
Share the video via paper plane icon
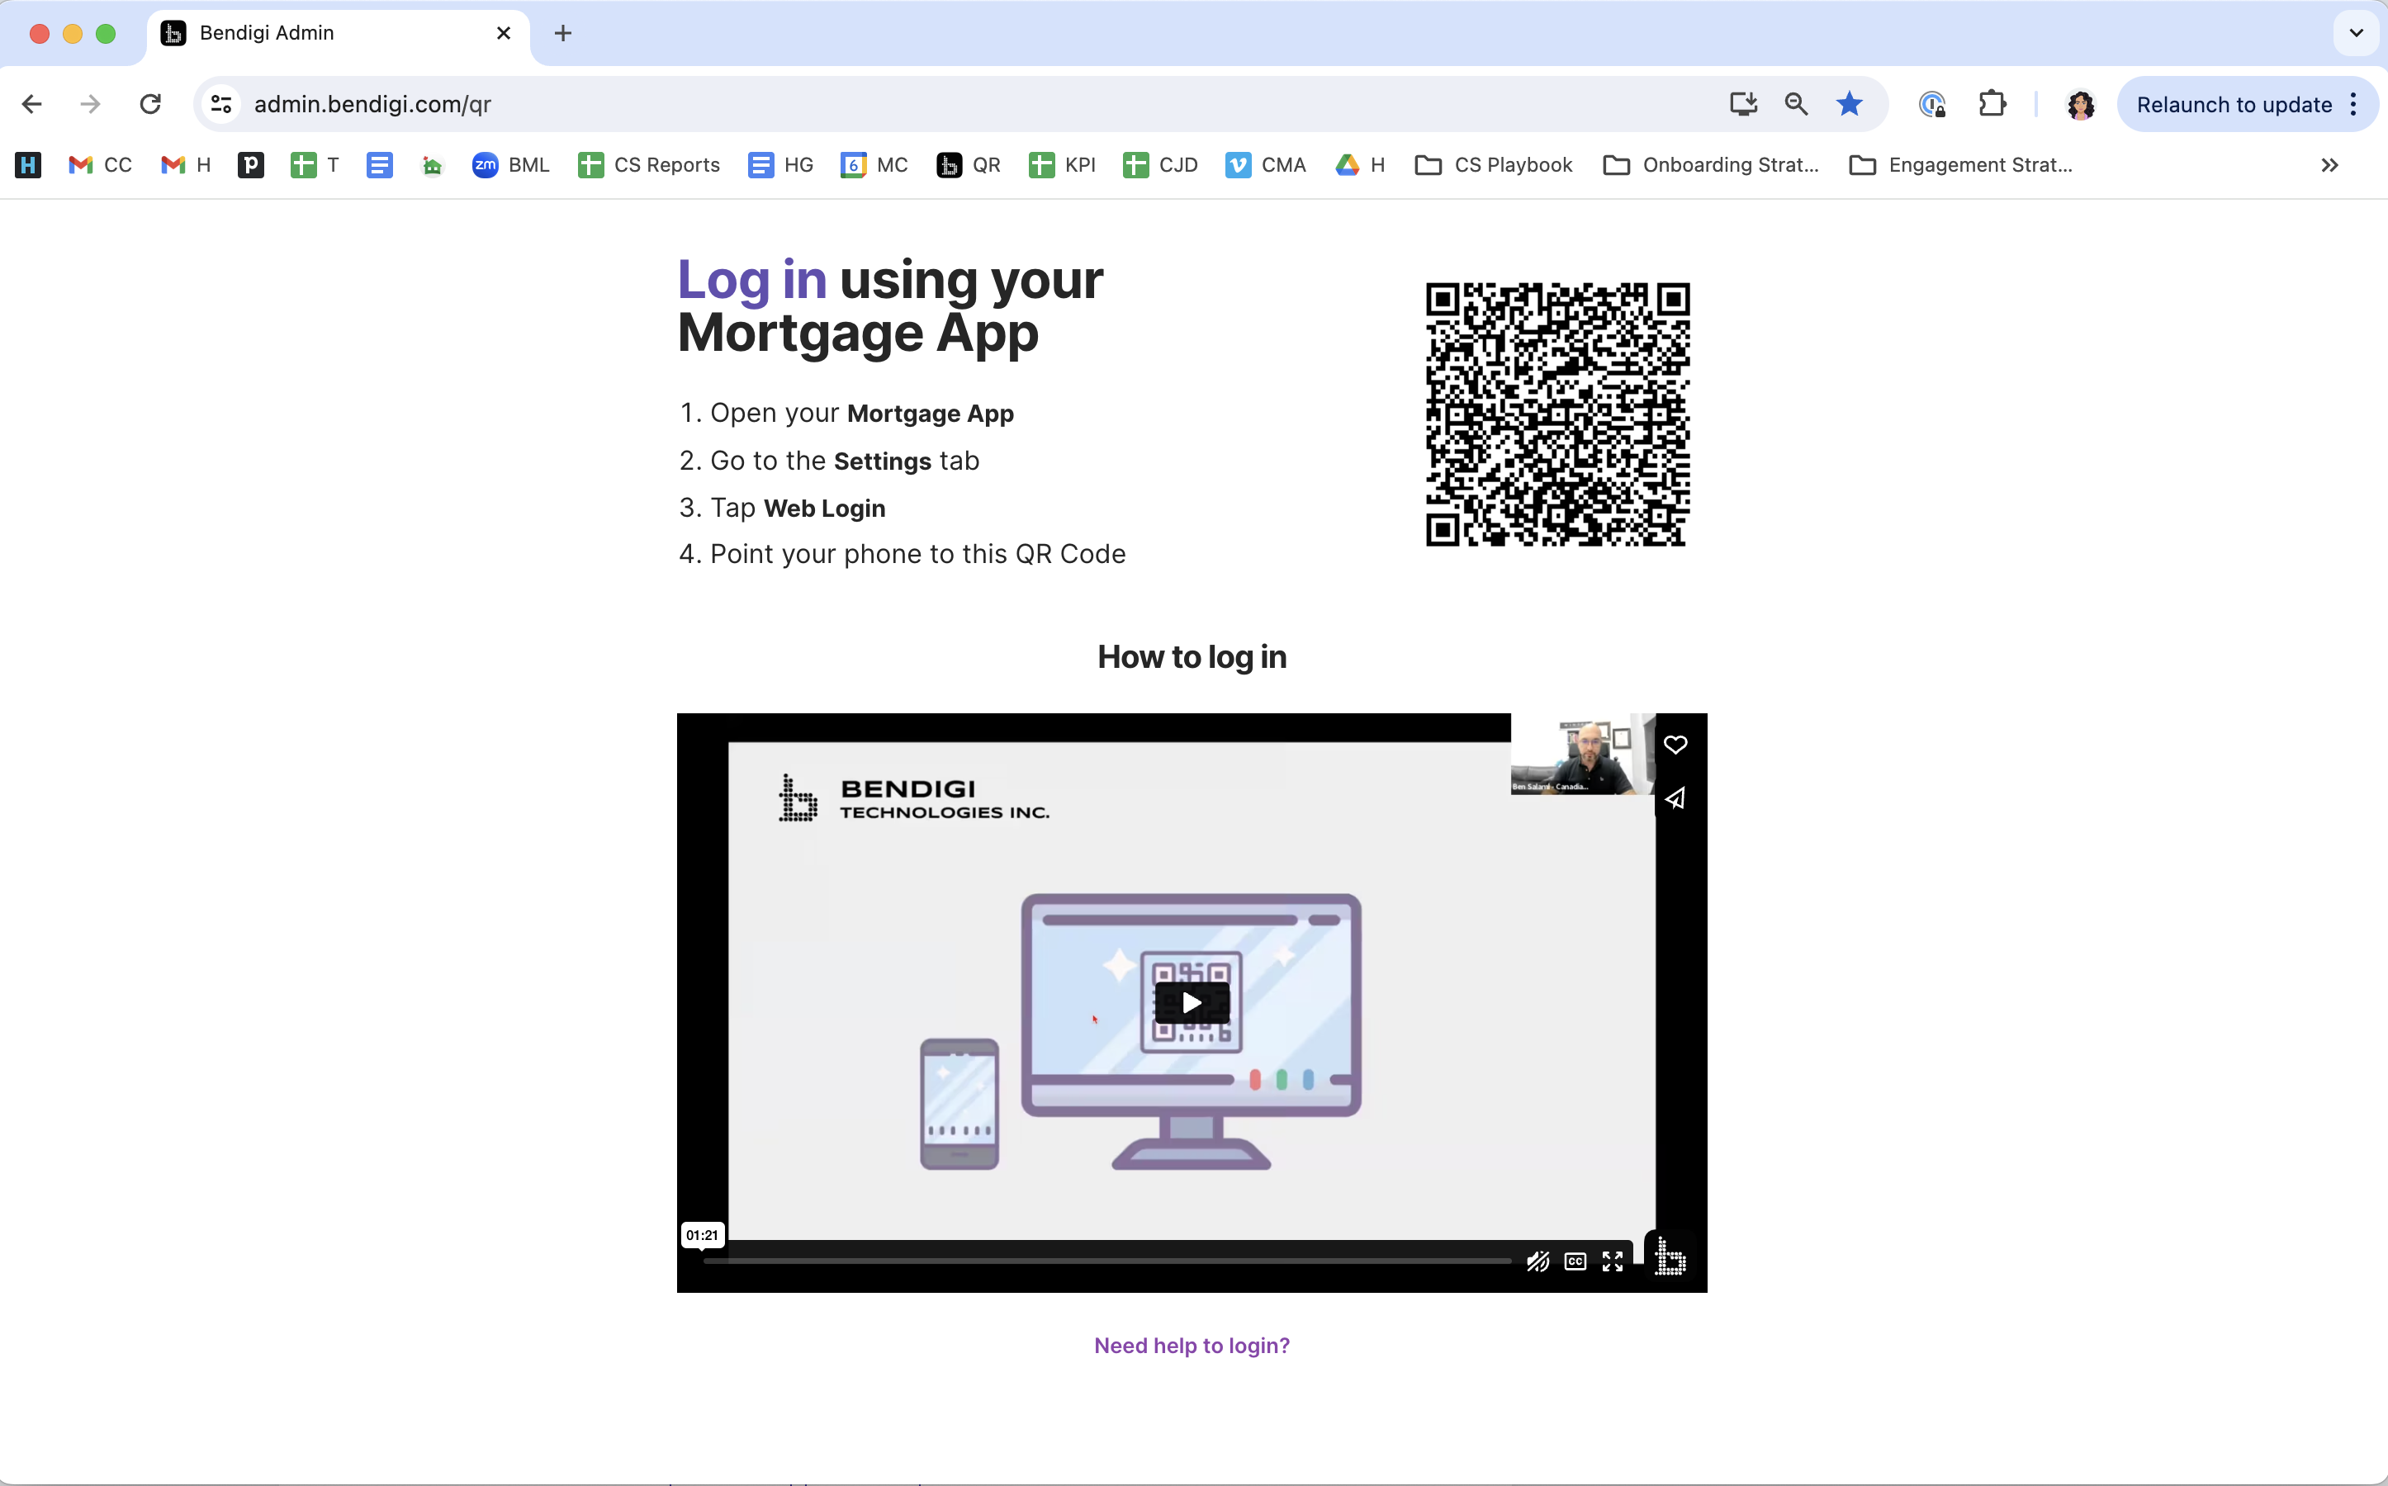1675,798
